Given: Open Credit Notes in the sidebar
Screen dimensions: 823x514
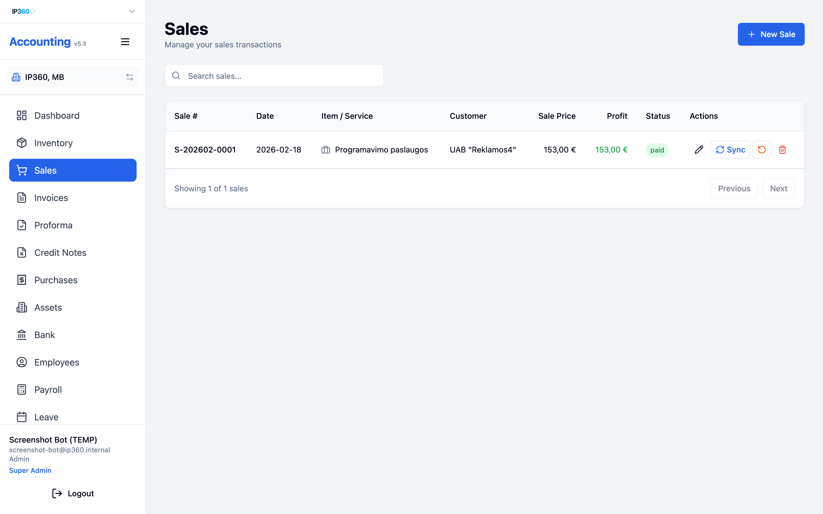Looking at the screenshot, I should point(73,253).
